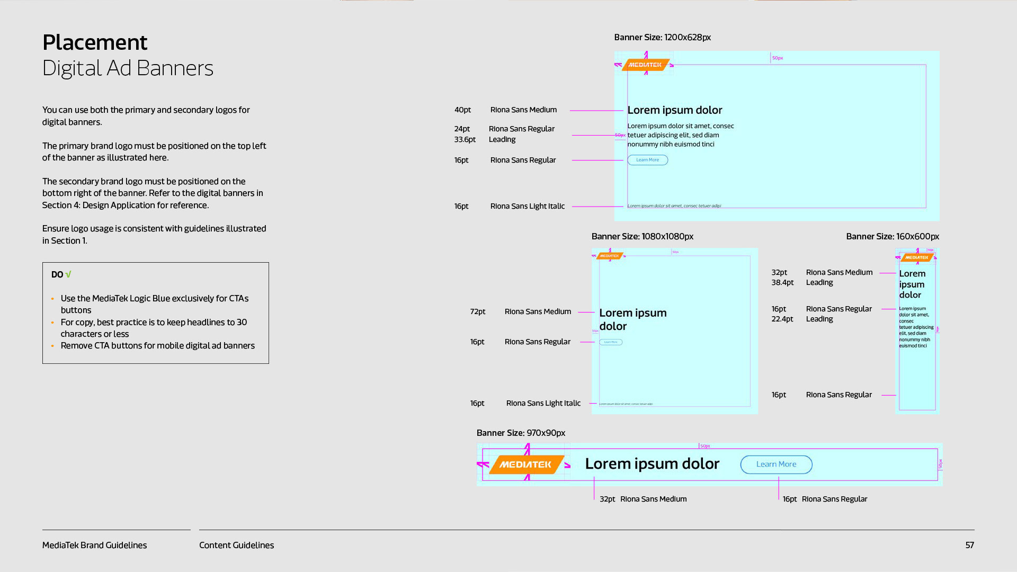Click bullet about headlines of 30 characters
The image size is (1017, 572).
pyautogui.click(x=154, y=328)
